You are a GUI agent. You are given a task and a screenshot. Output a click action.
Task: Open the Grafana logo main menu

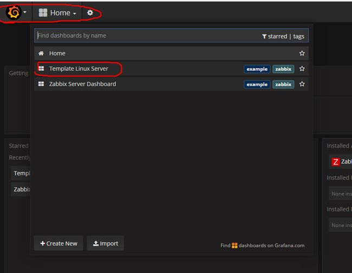[14, 12]
